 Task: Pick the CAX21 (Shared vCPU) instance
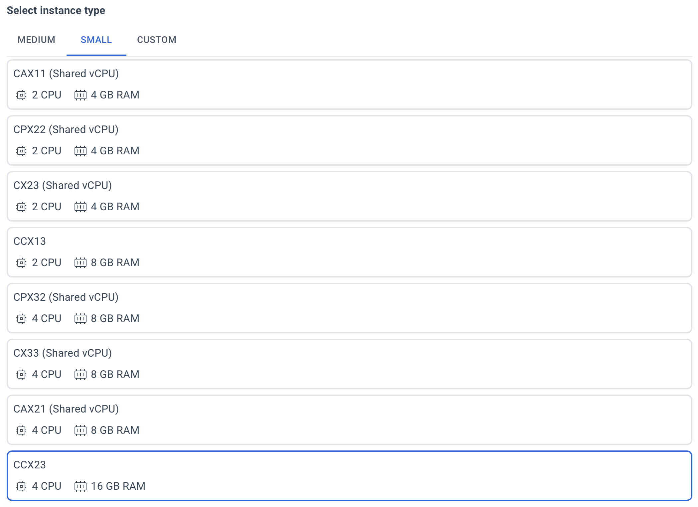tap(349, 420)
